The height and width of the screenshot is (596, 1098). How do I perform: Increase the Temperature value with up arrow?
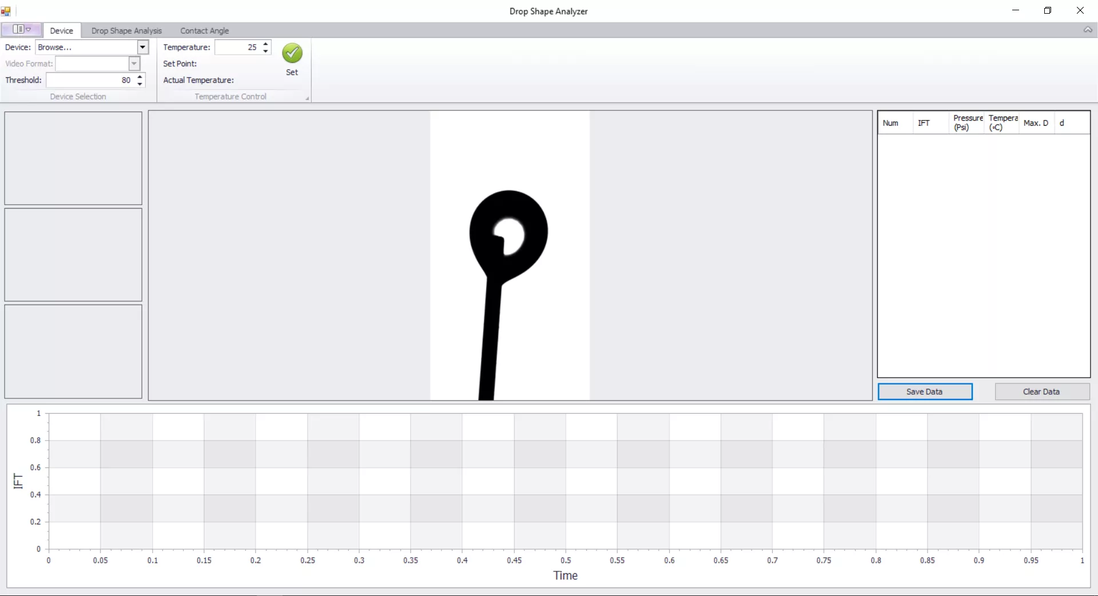tap(265, 44)
